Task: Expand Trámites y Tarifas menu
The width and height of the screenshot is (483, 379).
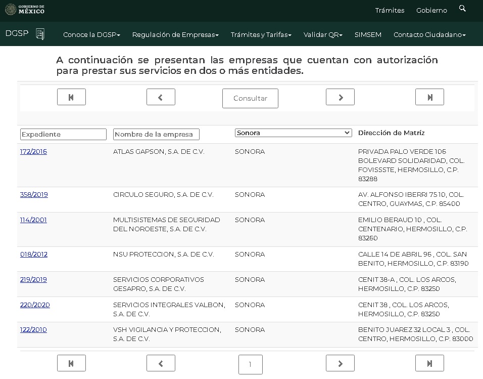Action: pos(261,34)
